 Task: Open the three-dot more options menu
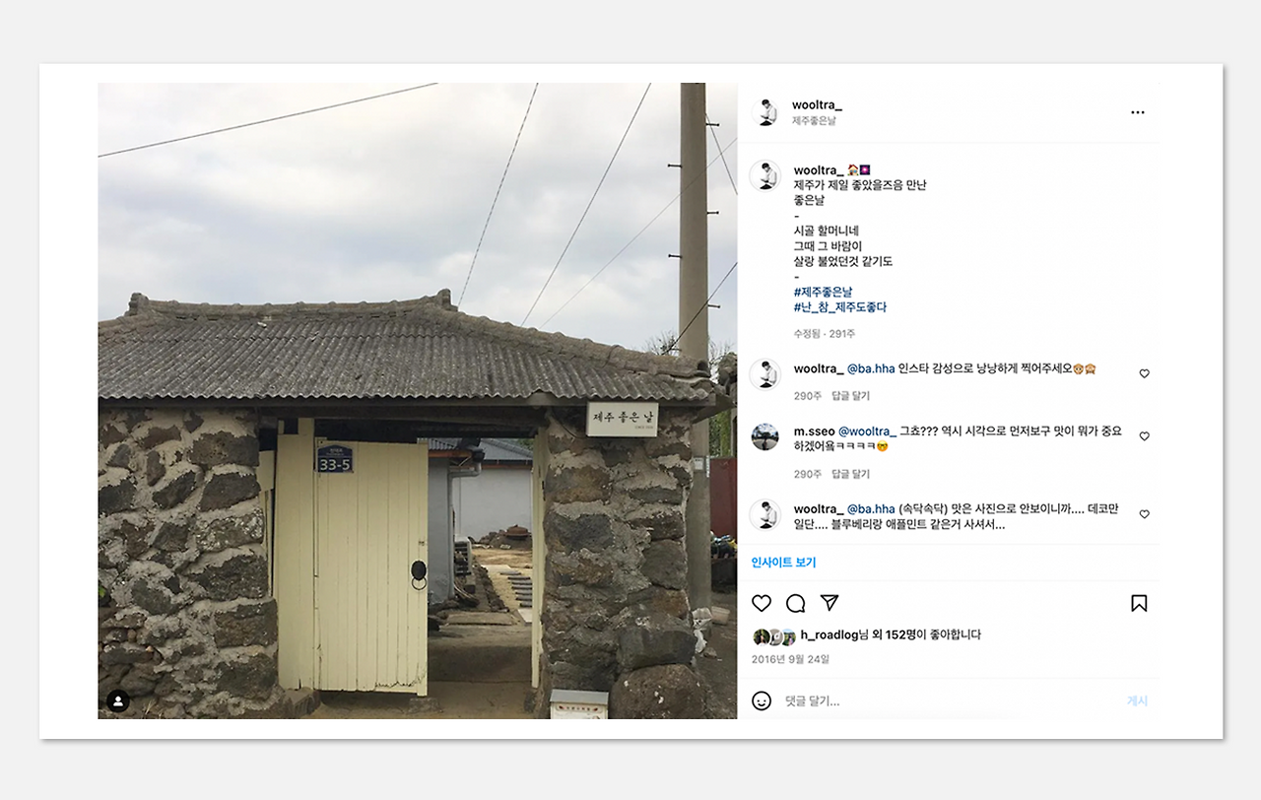(x=1138, y=112)
